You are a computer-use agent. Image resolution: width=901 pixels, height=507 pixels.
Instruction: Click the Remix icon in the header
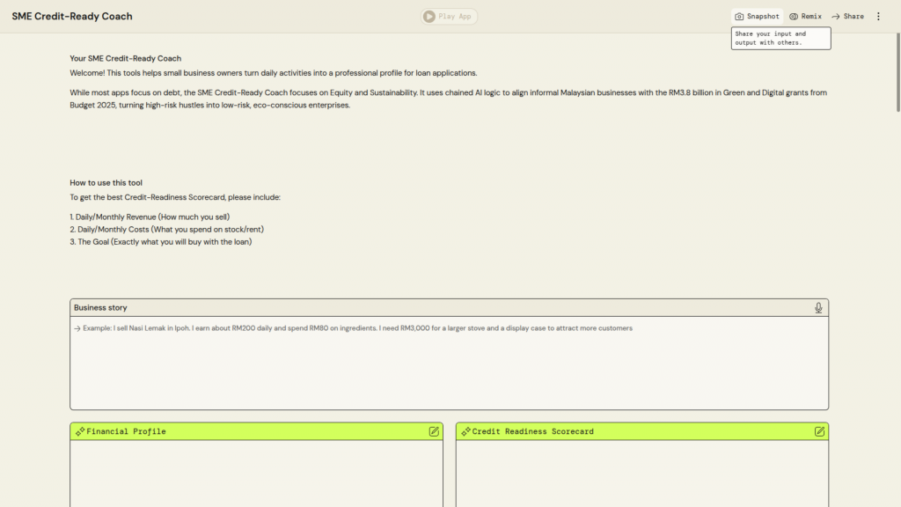[x=794, y=17]
